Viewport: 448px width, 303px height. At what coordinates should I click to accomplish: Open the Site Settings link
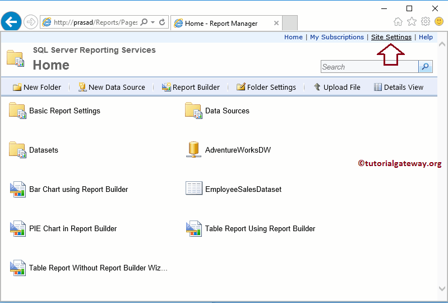pos(391,37)
